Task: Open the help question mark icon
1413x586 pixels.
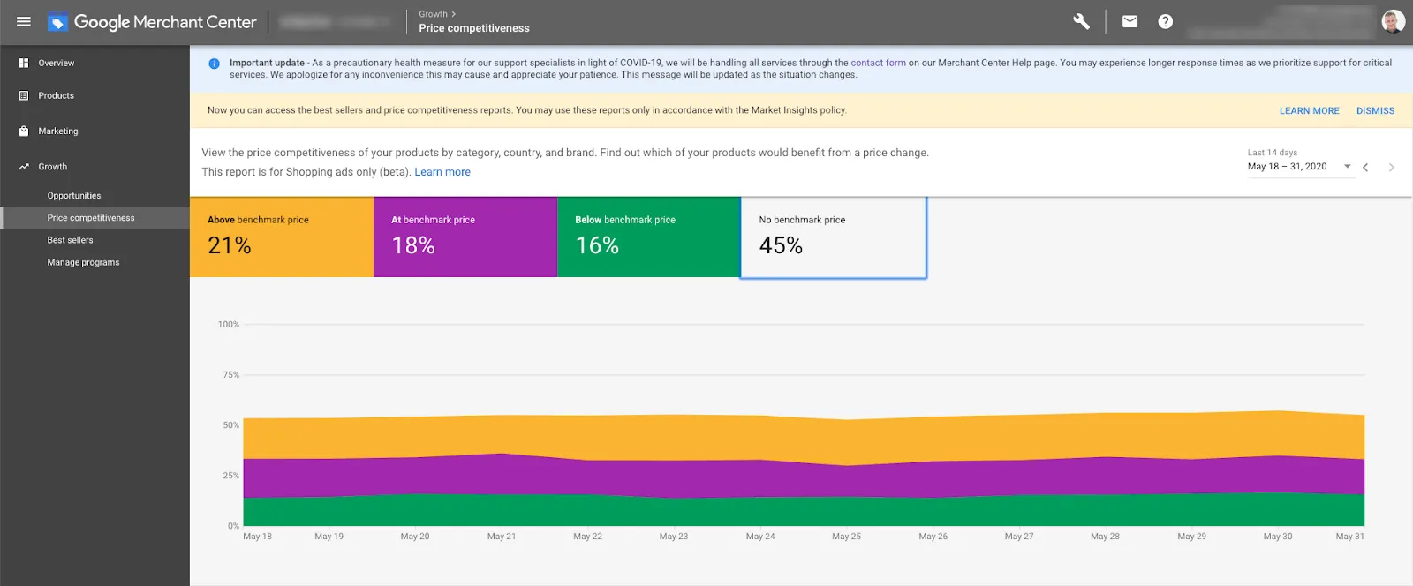Action: tap(1166, 21)
